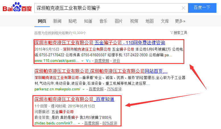Image resolution: width=221 pixels, height=129 pixels.
Task: Switch to the 新闻 tab
Action: pyautogui.click(x=57, y=21)
